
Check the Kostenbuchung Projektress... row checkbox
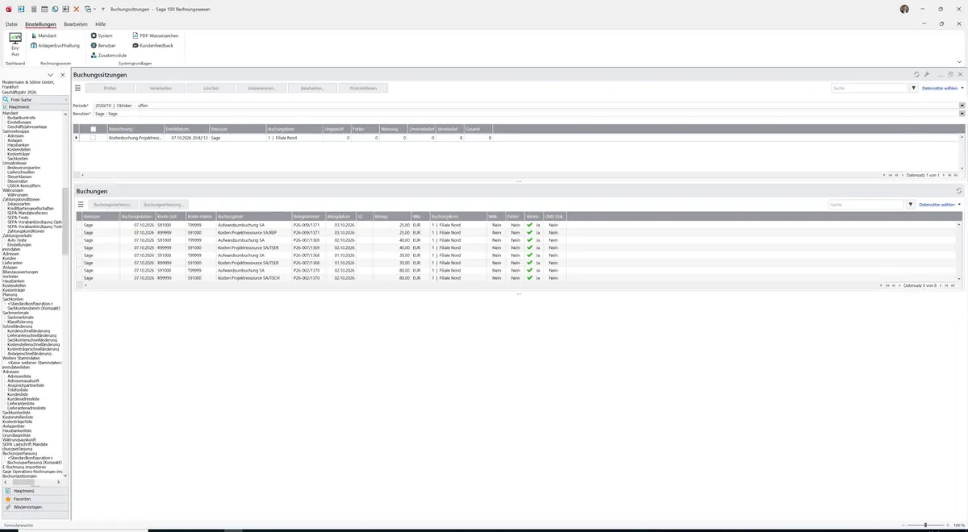click(94, 138)
